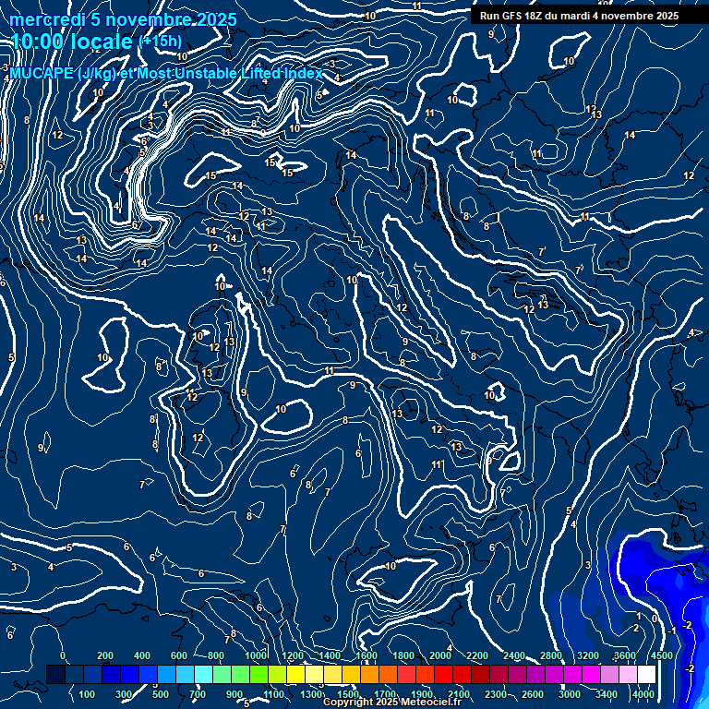Click the legend scale label "400"

coord(142,655)
